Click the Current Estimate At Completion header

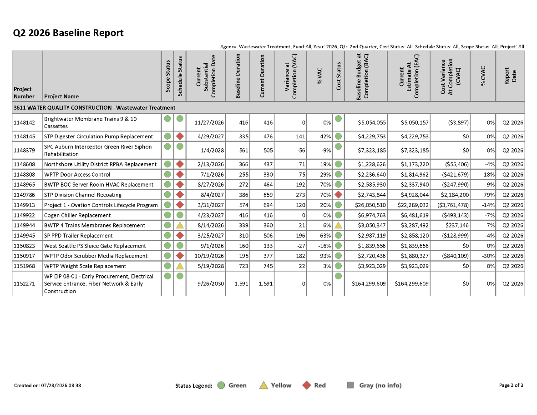pyautogui.click(x=409, y=76)
